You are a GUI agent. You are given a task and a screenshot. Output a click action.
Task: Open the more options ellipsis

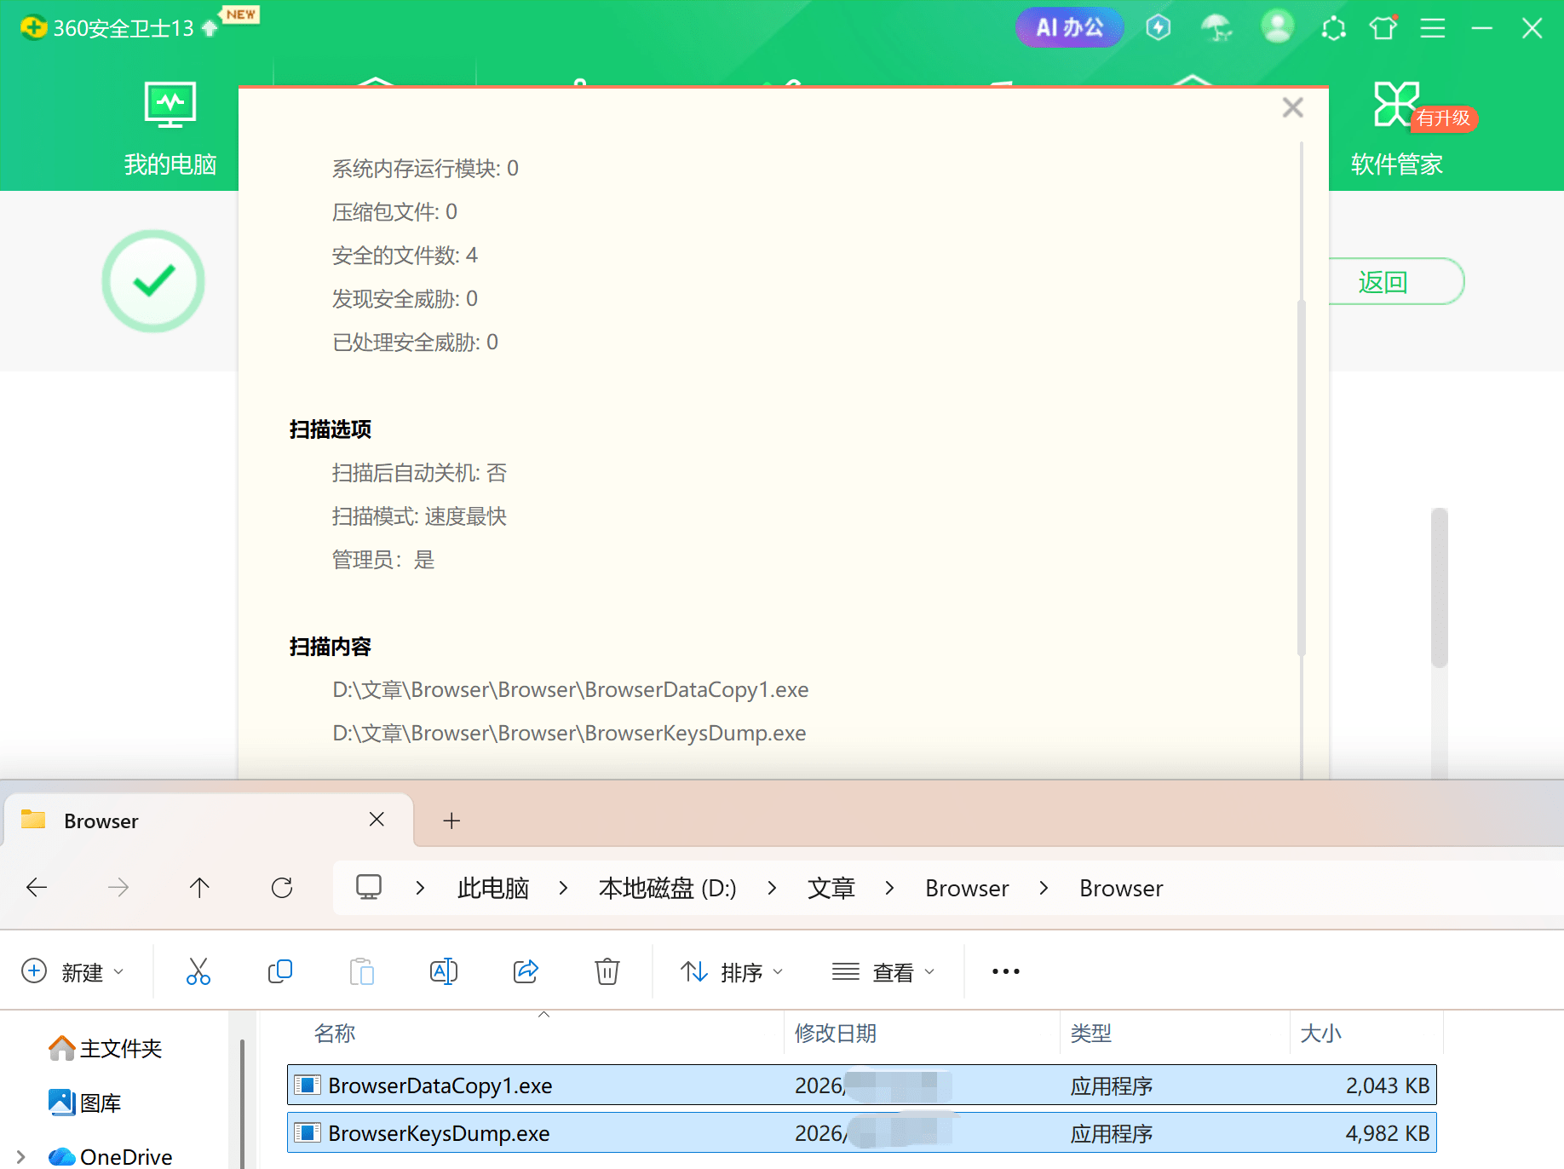point(1005,971)
